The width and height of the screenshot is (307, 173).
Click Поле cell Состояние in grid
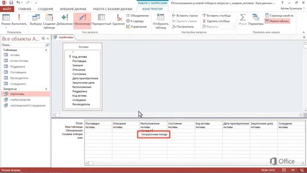coord(181,124)
